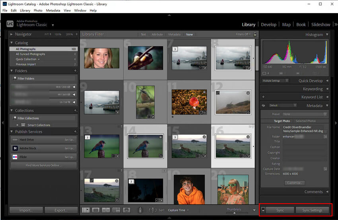Select the orange hoodie portrait thumbnail
The height and width of the screenshot is (220, 338).
(x=189, y=190)
